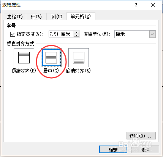This screenshot has width=163, height=157.
Task: Click the 顶端对齐(P) text label
Action: point(24,71)
